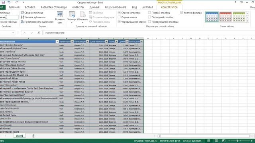This screenshot has width=255, height=143.
Task: Select the Лист1 sheet tab
Action: click(20, 136)
